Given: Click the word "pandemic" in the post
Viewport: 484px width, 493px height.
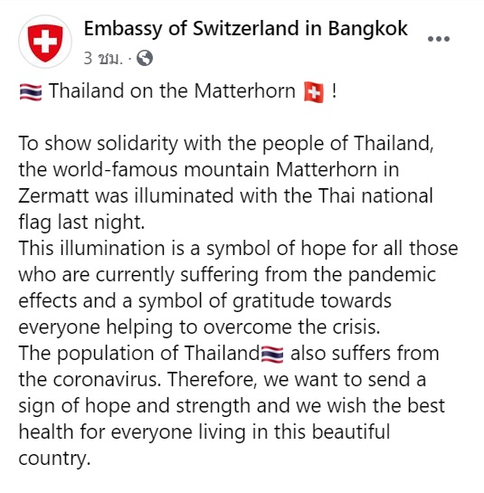Looking at the screenshot, I should coord(392,275).
